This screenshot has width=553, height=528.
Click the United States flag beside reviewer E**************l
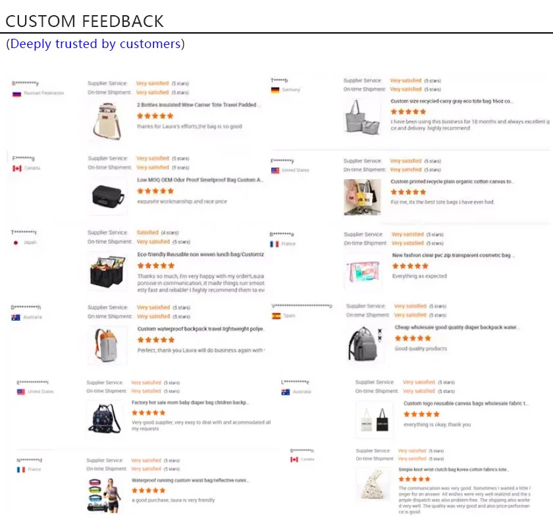(x=21, y=392)
